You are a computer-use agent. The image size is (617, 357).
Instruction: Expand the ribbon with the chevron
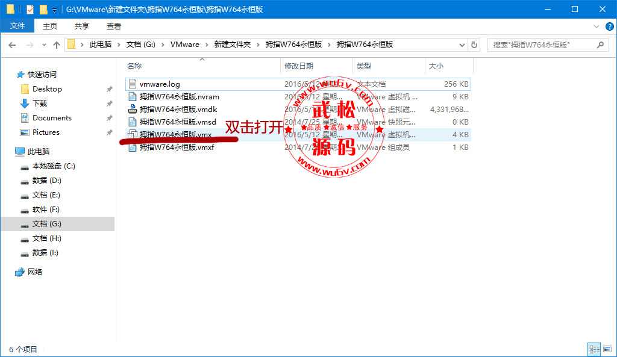[x=597, y=26]
